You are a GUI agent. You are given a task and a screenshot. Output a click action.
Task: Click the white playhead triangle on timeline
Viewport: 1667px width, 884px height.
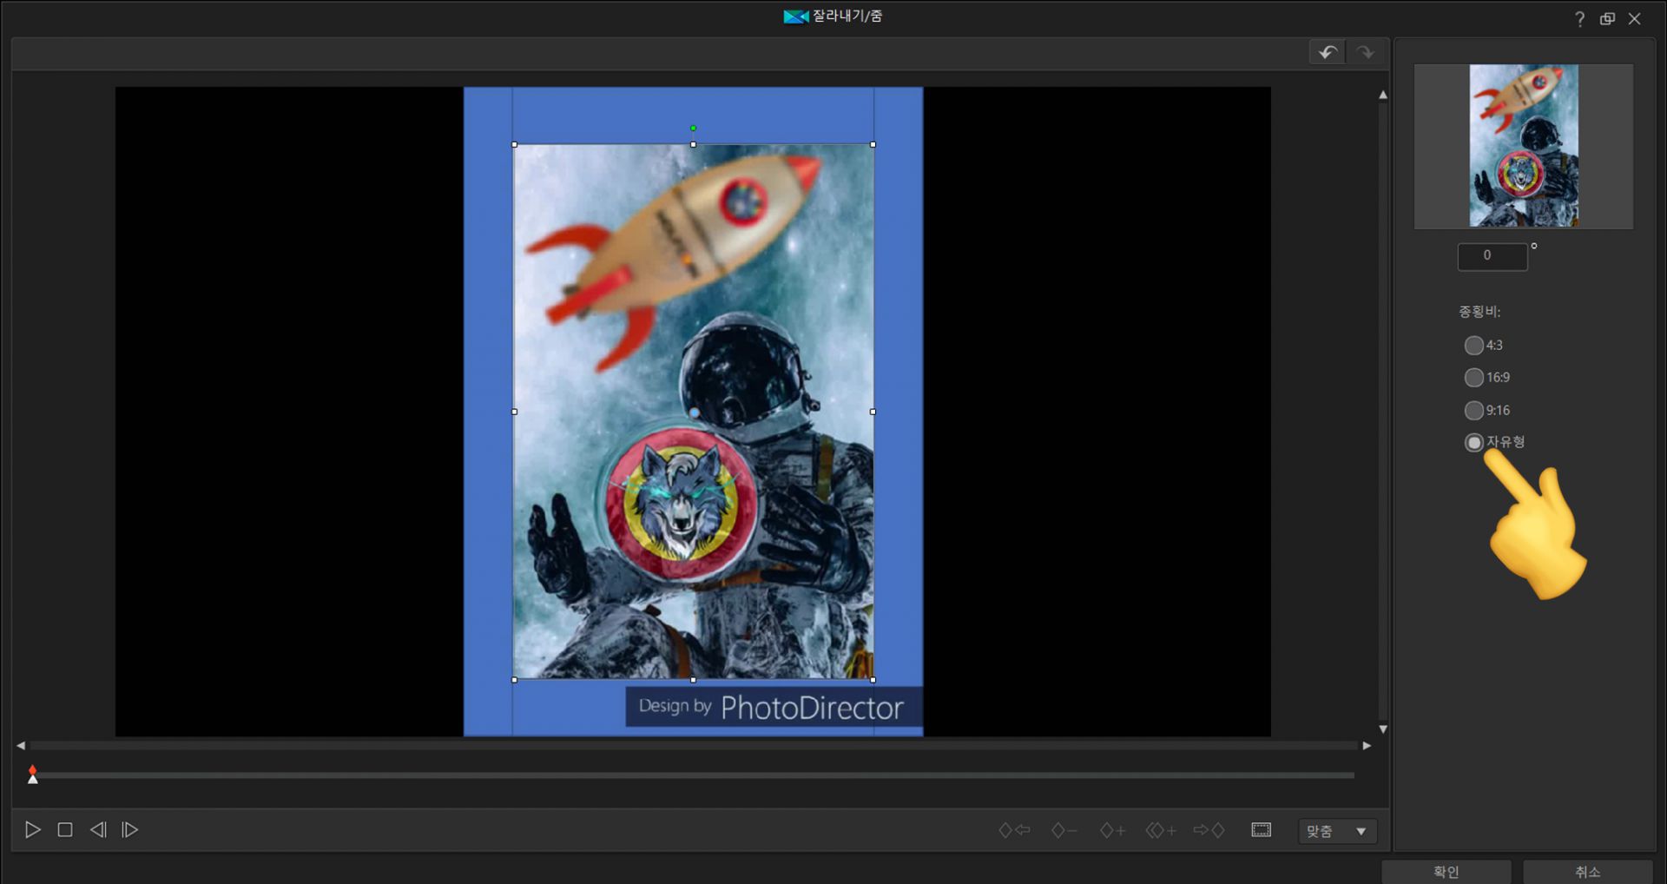point(33,780)
